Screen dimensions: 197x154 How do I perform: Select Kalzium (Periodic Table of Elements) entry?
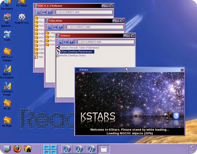[x=78, y=48]
